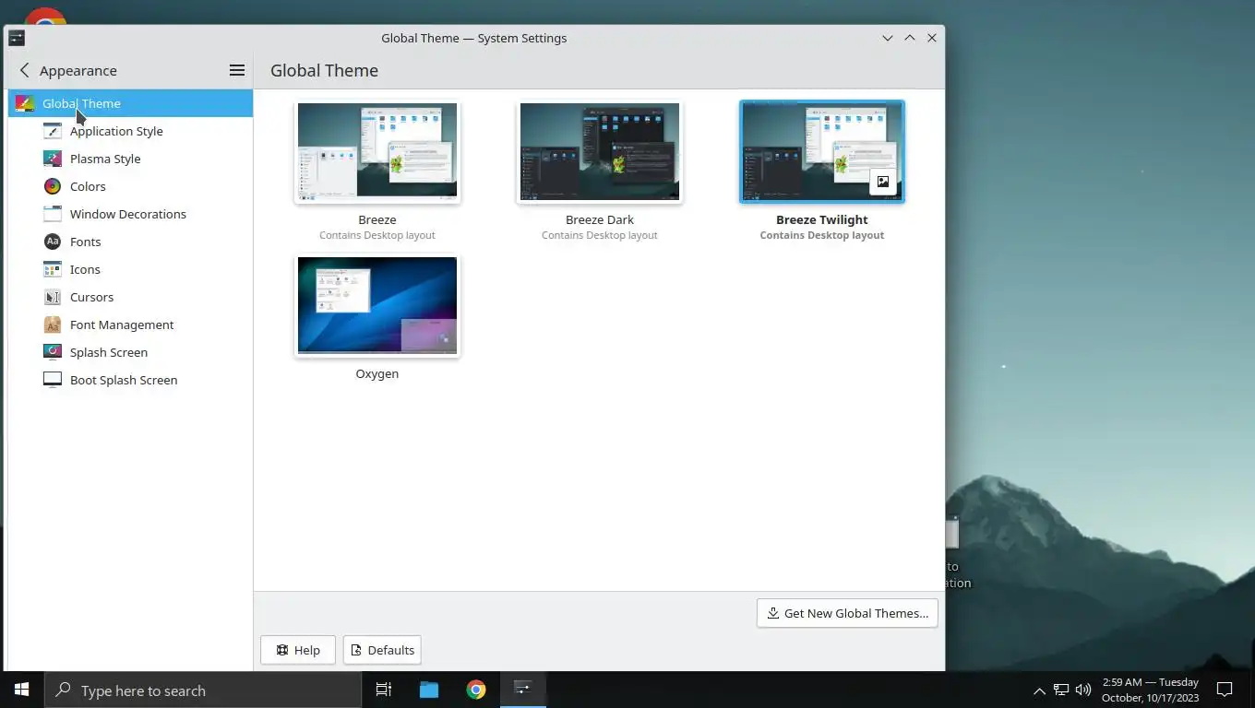This screenshot has height=708, width=1255.
Task: Click System Settings icon in taskbar
Action: 523,689
